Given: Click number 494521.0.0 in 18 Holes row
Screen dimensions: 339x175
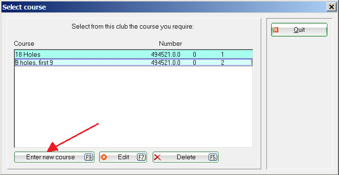Looking at the screenshot, I should (166, 54).
